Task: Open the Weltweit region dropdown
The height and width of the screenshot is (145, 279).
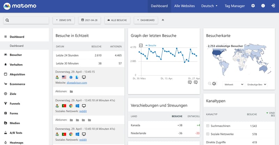Action: pos(233,84)
